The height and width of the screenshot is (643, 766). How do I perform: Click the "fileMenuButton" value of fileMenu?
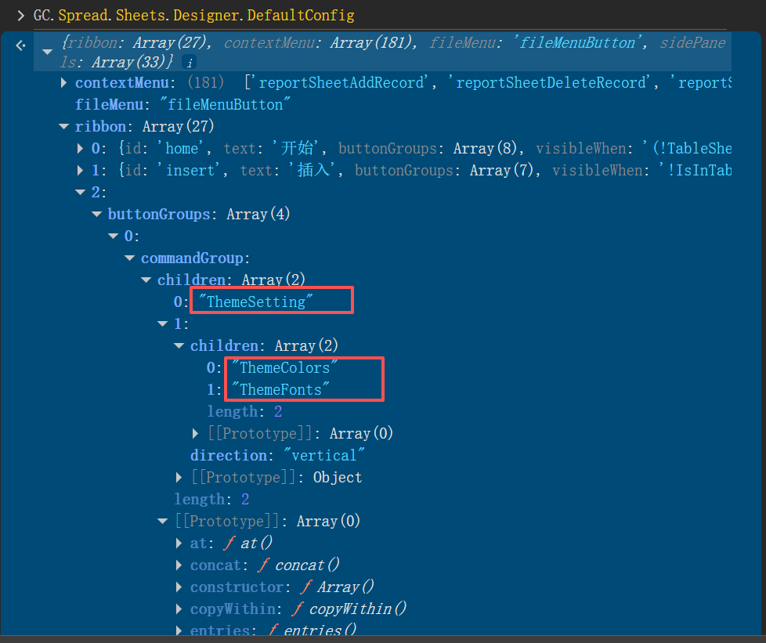tap(226, 104)
